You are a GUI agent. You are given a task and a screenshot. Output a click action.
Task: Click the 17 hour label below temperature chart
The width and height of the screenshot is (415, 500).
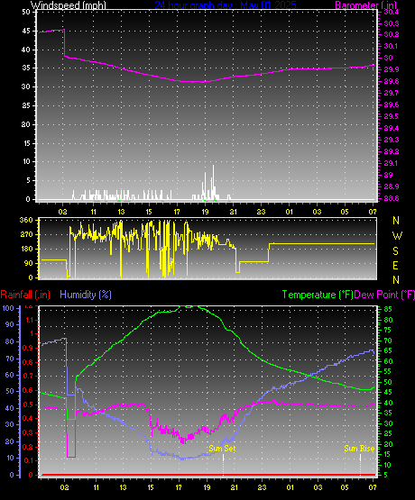pos(179,487)
